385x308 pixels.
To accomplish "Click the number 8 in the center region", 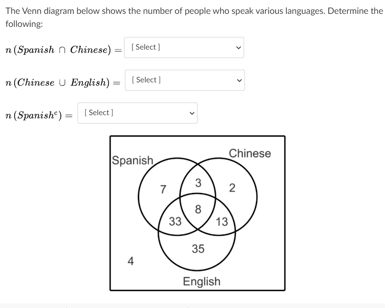I will (x=197, y=209).
